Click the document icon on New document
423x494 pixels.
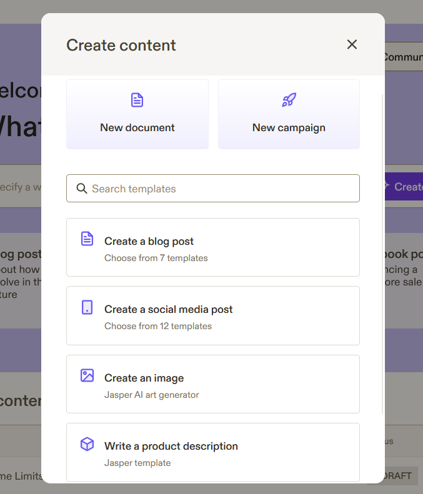(x=137, y=100)
